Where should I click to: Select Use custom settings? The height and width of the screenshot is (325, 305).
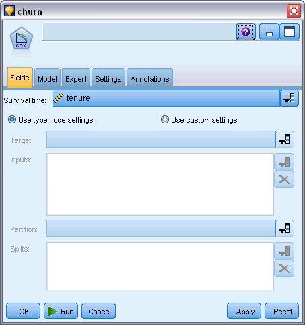coord(199,120)
